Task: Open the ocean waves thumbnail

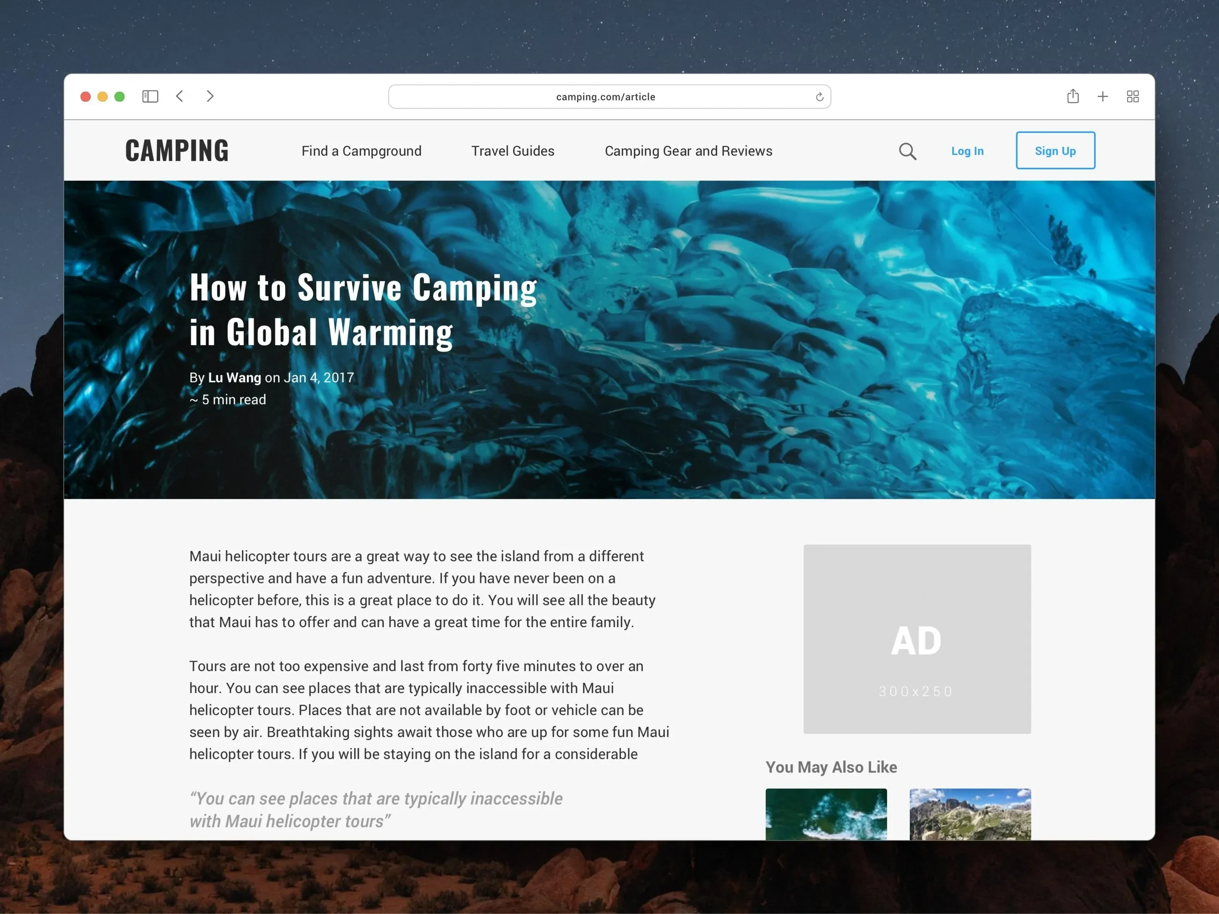Action: click(x=826, y=814)
